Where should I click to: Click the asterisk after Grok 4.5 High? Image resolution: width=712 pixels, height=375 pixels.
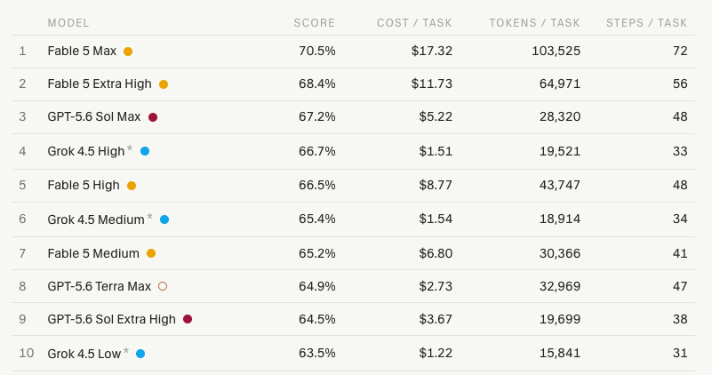pos(130,148)
